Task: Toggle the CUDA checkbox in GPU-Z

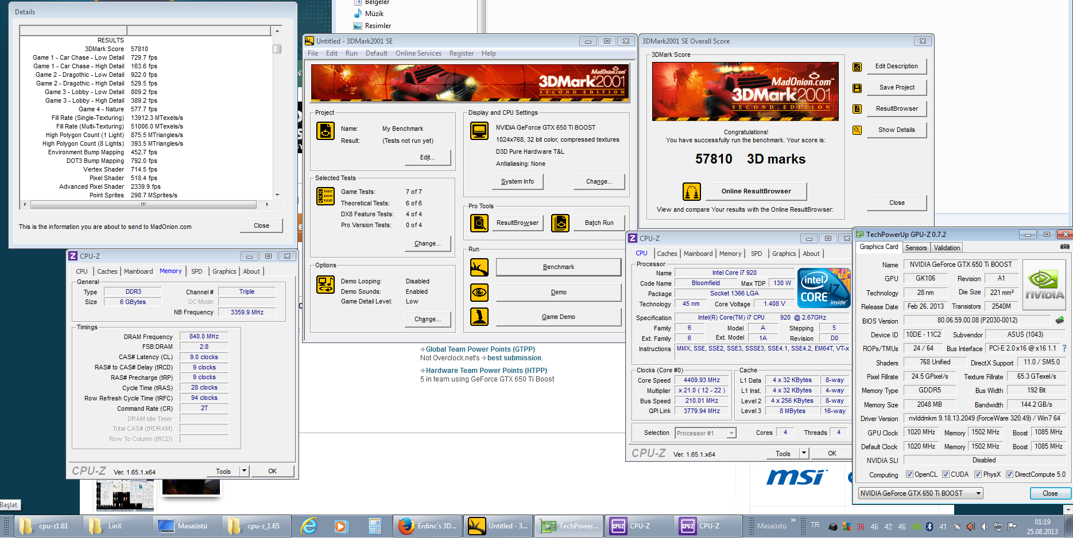Action: point(946,474)
